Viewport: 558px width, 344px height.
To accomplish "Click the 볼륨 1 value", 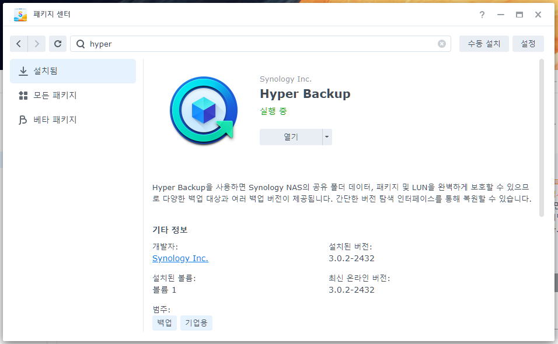I will click(x=165, y=290).
